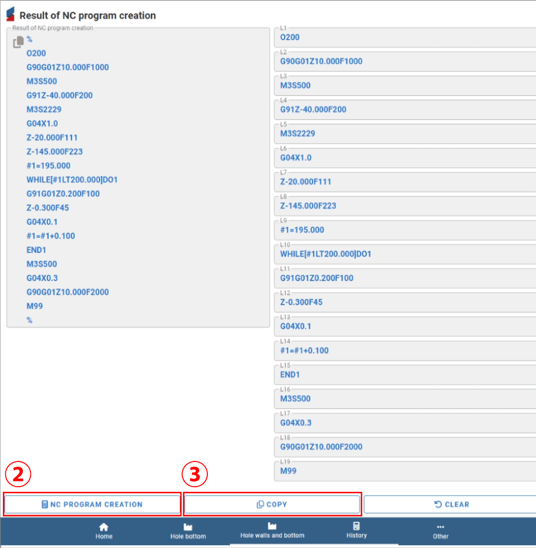Open Hole bottom via its factory icon
The width and height of the screenshot is (536, 548).
coord(188,526)
